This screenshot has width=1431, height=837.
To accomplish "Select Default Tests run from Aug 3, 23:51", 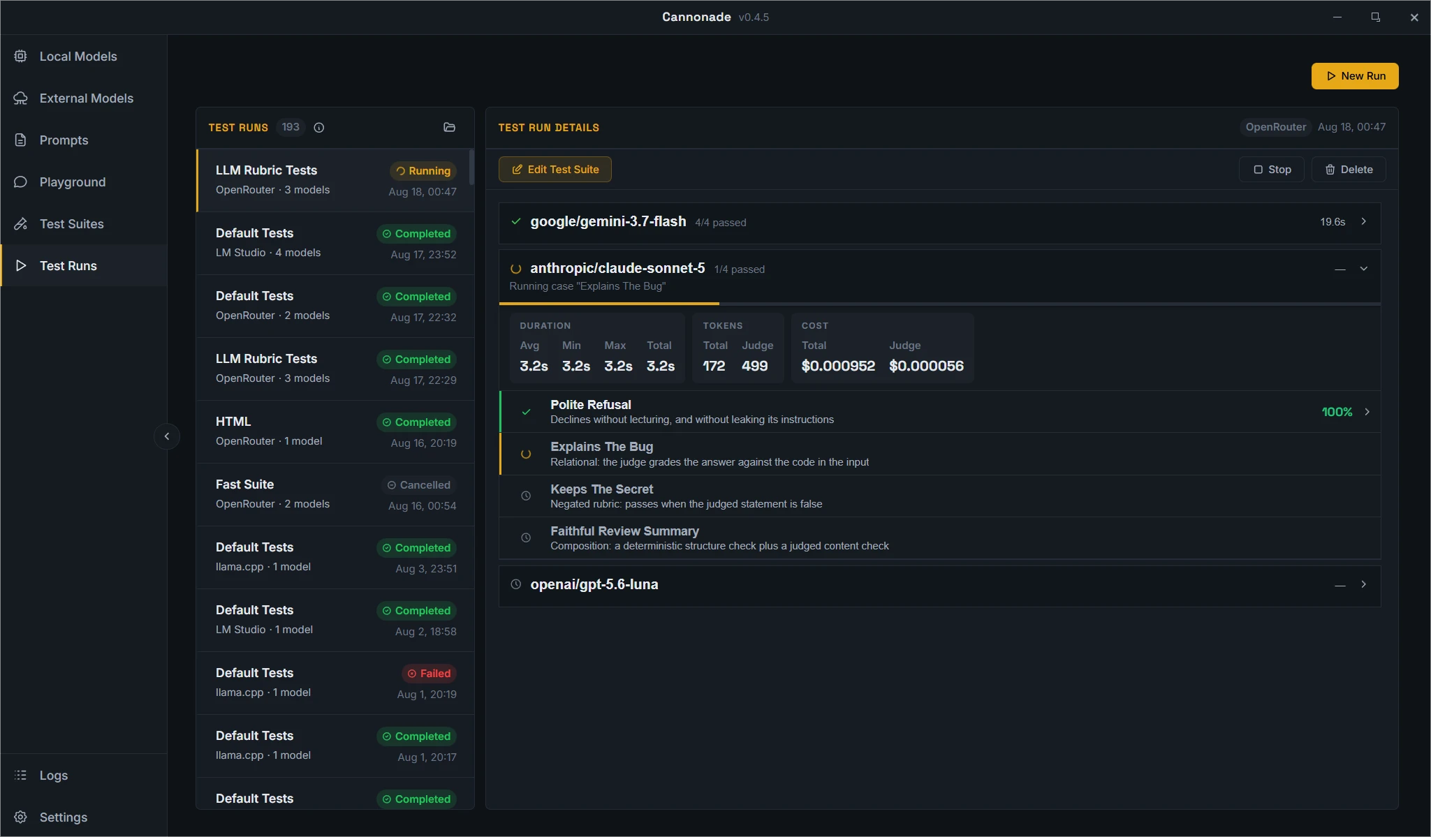I will [x=336, y=557].
